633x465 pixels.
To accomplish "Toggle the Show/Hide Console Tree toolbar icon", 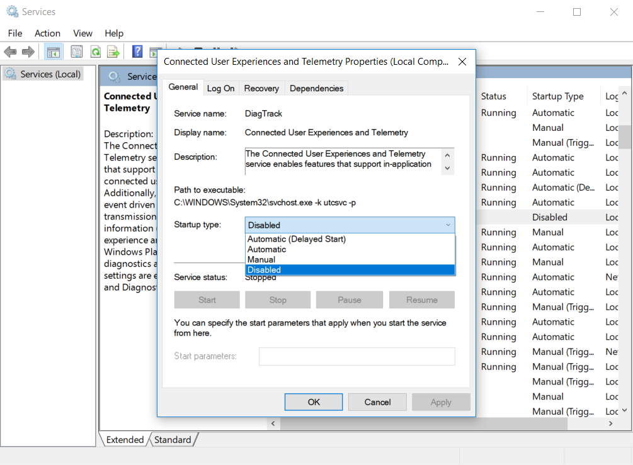I will pyautogui.click(x=54, y=52).
